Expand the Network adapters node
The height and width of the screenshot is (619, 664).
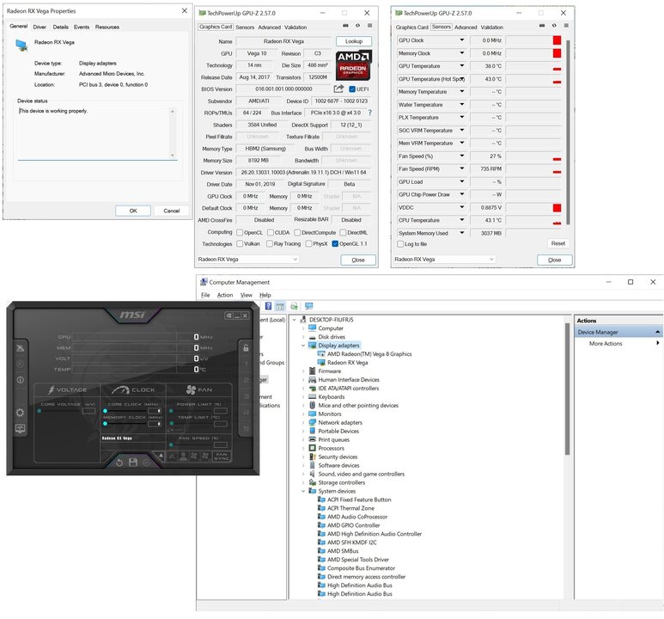pos(302,423)
